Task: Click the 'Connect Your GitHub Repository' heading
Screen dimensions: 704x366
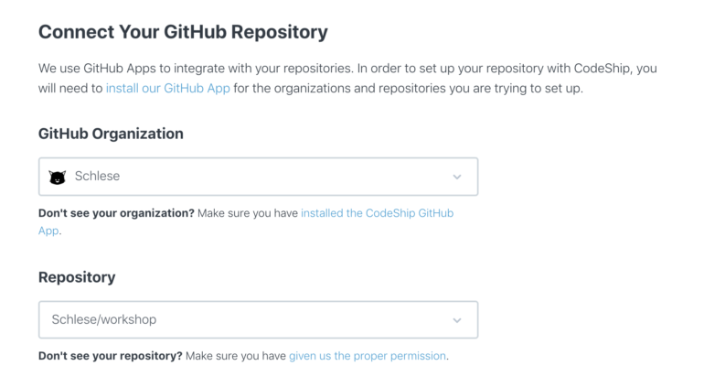Action: click(183, 32)
